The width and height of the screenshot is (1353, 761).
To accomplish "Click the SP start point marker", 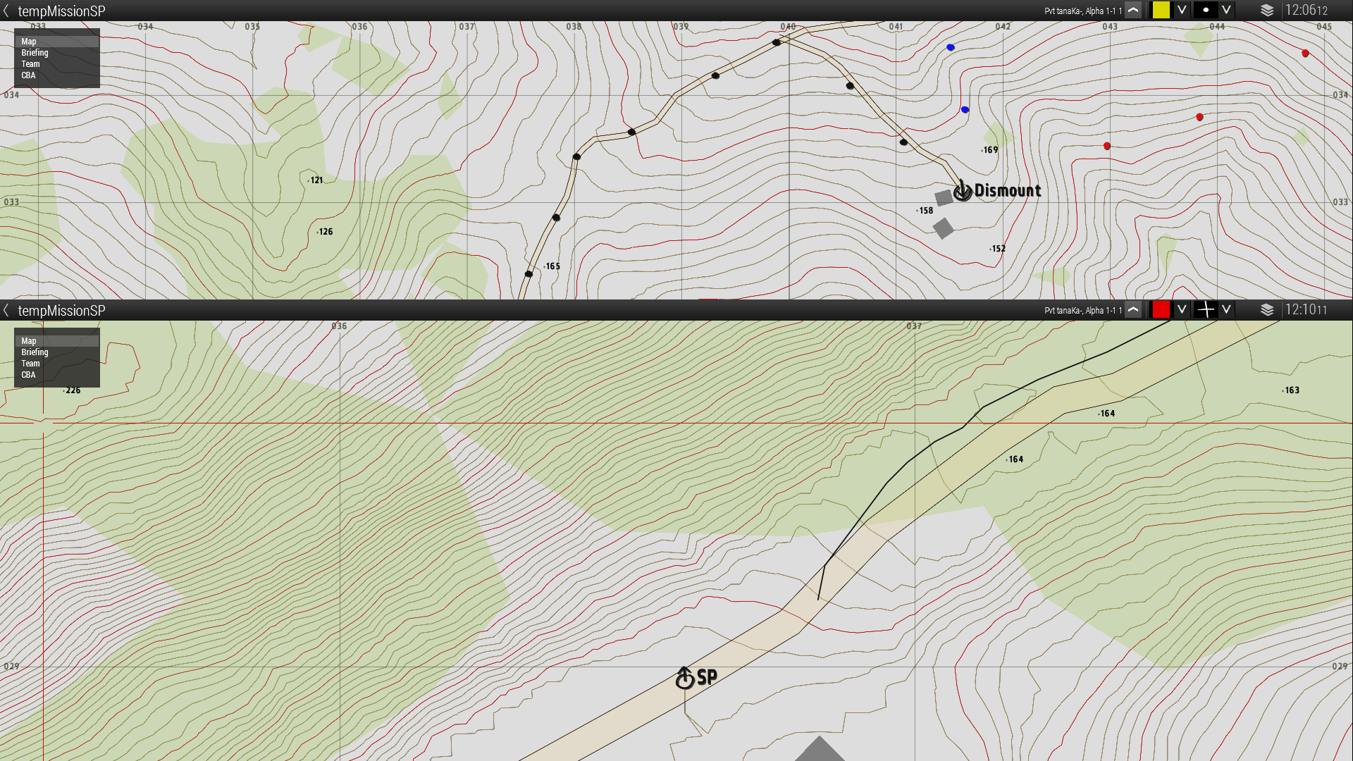I will coord(685,679).
